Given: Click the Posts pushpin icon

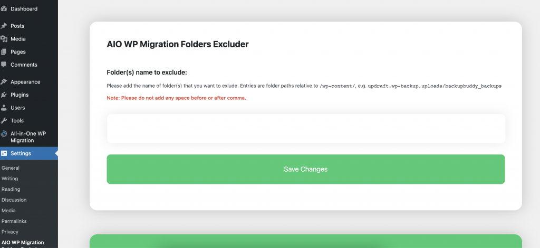Looking at the screenshot, I should click(x=4, y=26).
